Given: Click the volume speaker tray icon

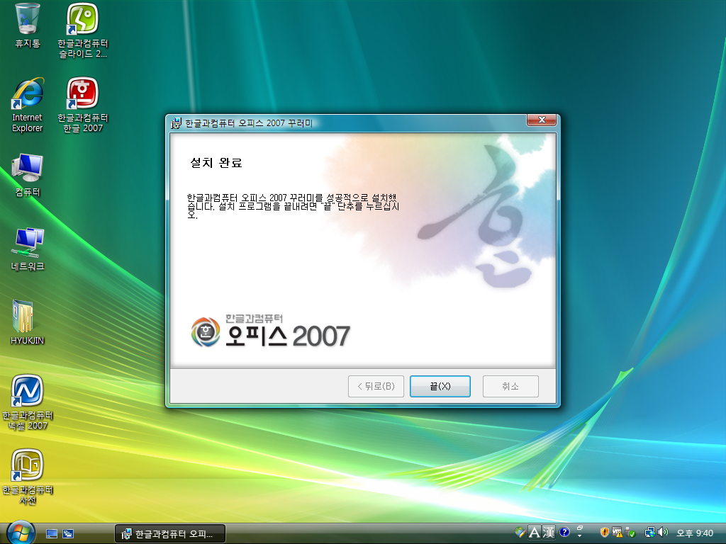Looking at the screenshot, I should click(x=663, y=533).
